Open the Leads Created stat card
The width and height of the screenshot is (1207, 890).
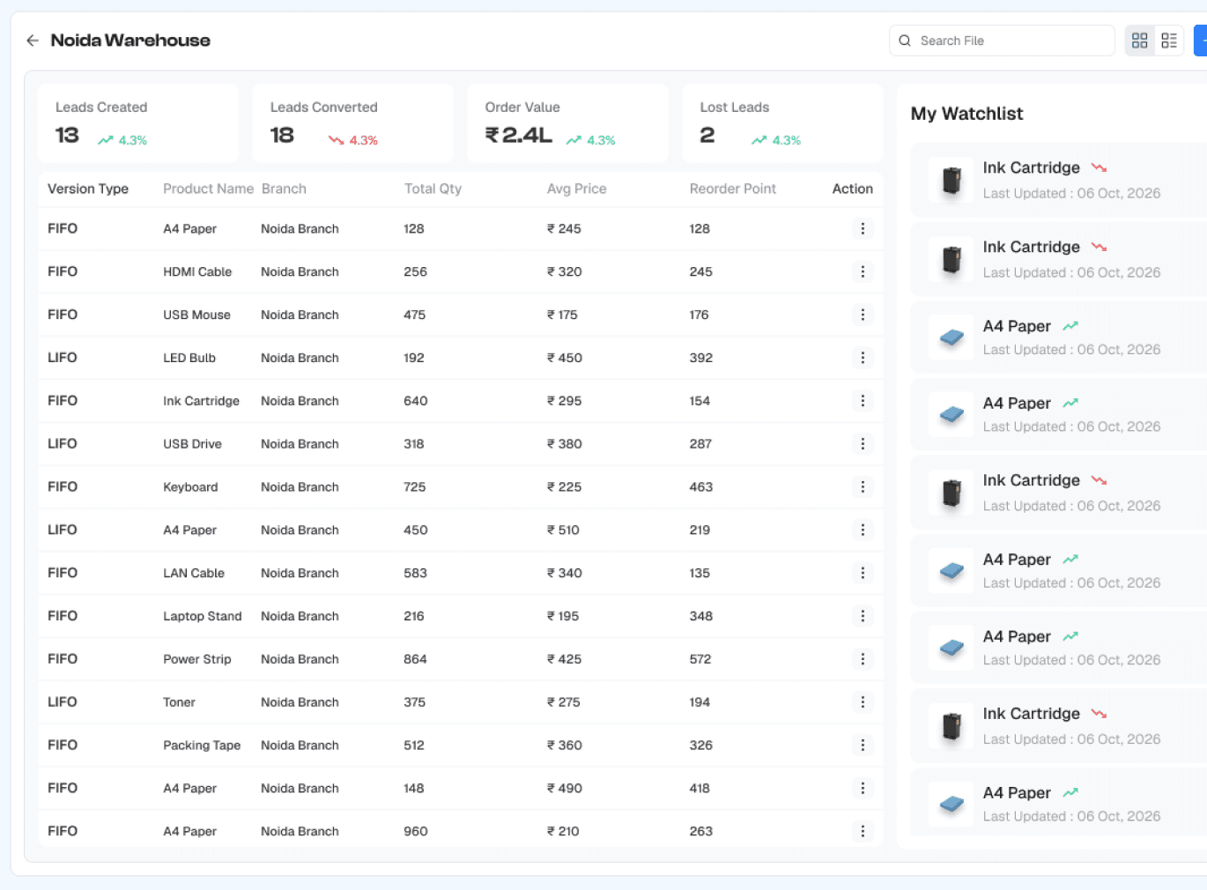tap(137, 123)
